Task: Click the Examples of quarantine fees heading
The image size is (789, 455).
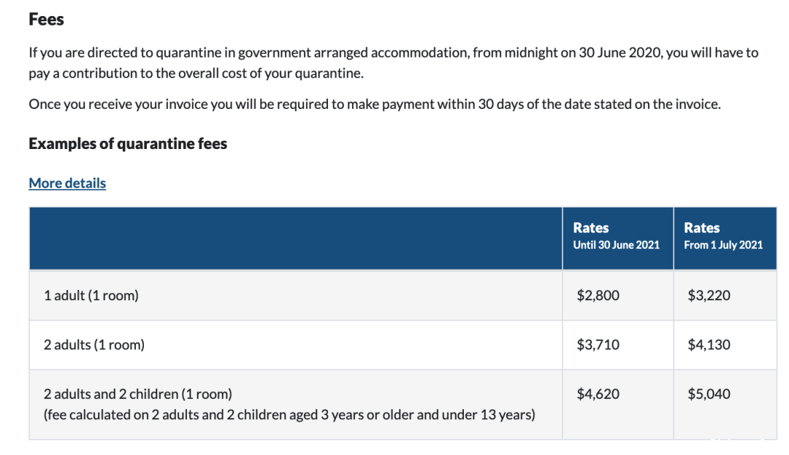Action: 128,144
